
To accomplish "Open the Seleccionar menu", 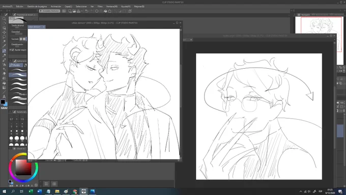I will click(x=81, y=7).
